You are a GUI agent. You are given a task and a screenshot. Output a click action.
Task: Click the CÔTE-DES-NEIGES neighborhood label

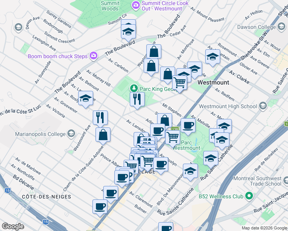pos(47,197)
